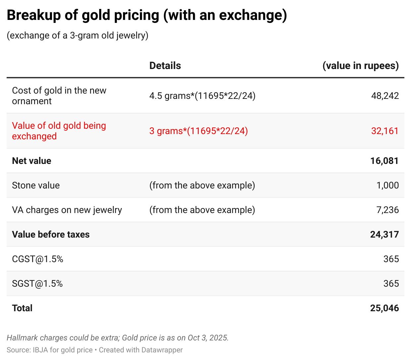Click the 'Value before taxes' row label
Screen dimensions: 411x361
(x=51, y=235)
